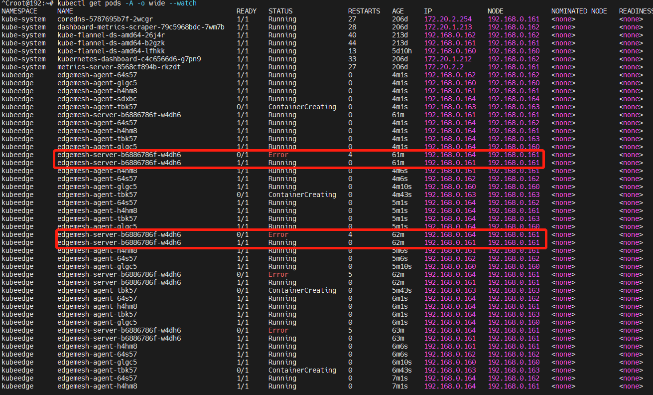
Task: Select the IP column header
Action: 428,11
